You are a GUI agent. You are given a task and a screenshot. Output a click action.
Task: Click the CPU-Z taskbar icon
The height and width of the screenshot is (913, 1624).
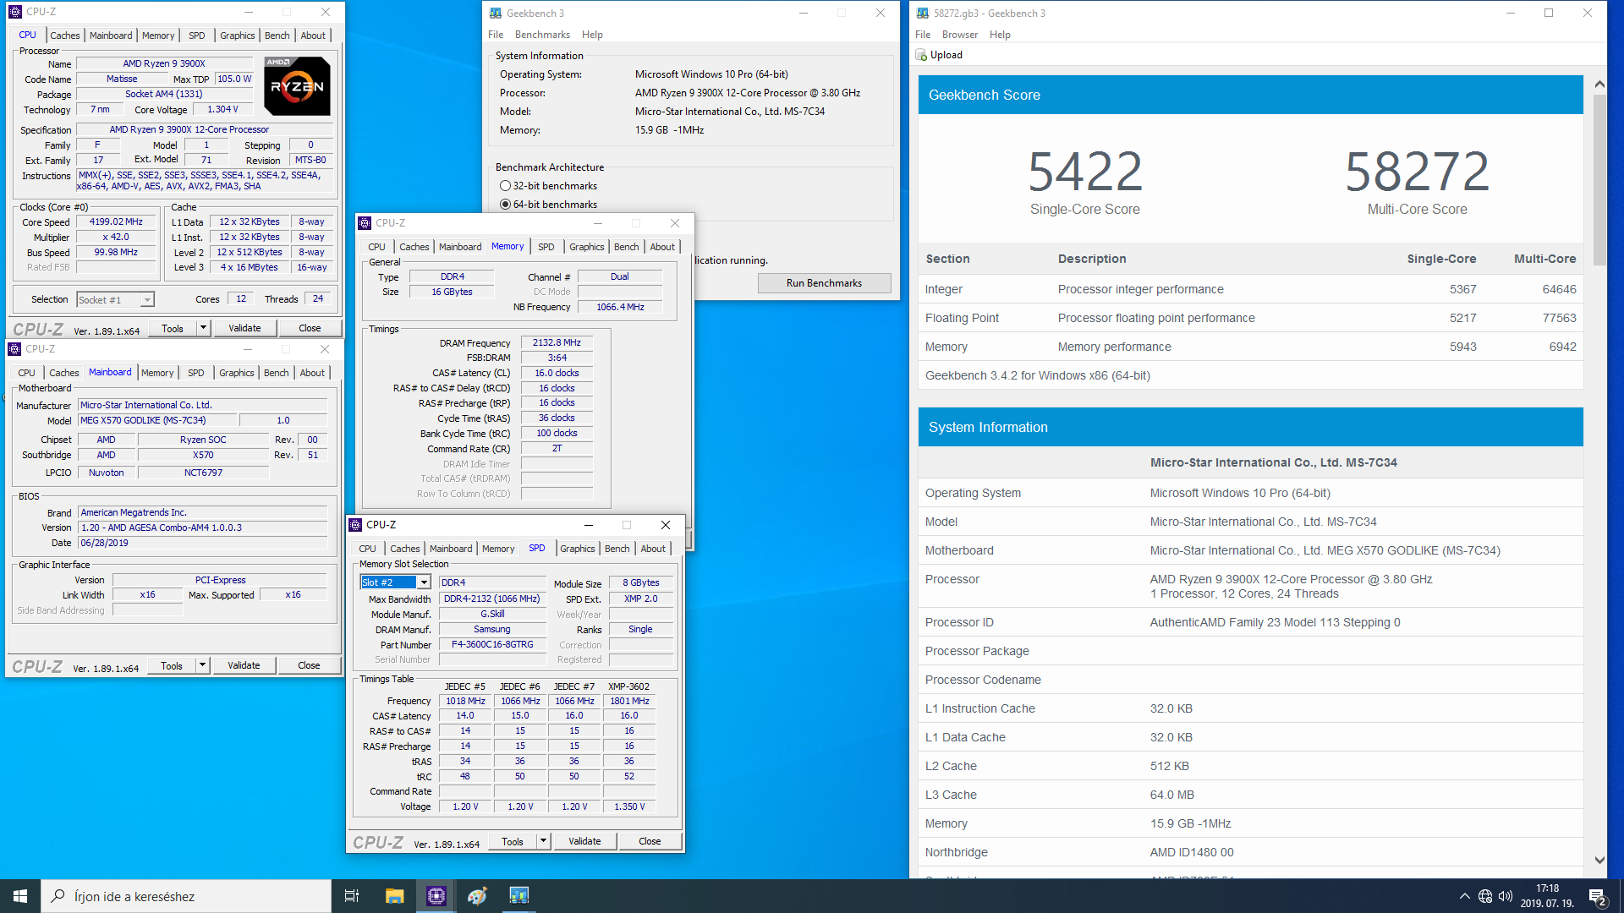click(x=436, y=896)
